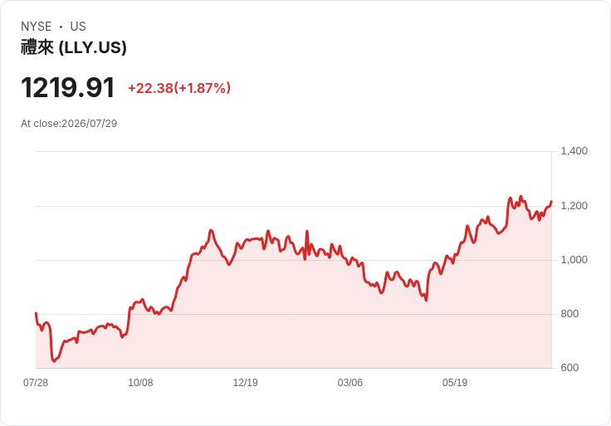Click the lowest dip of the price line

[54, 361]
